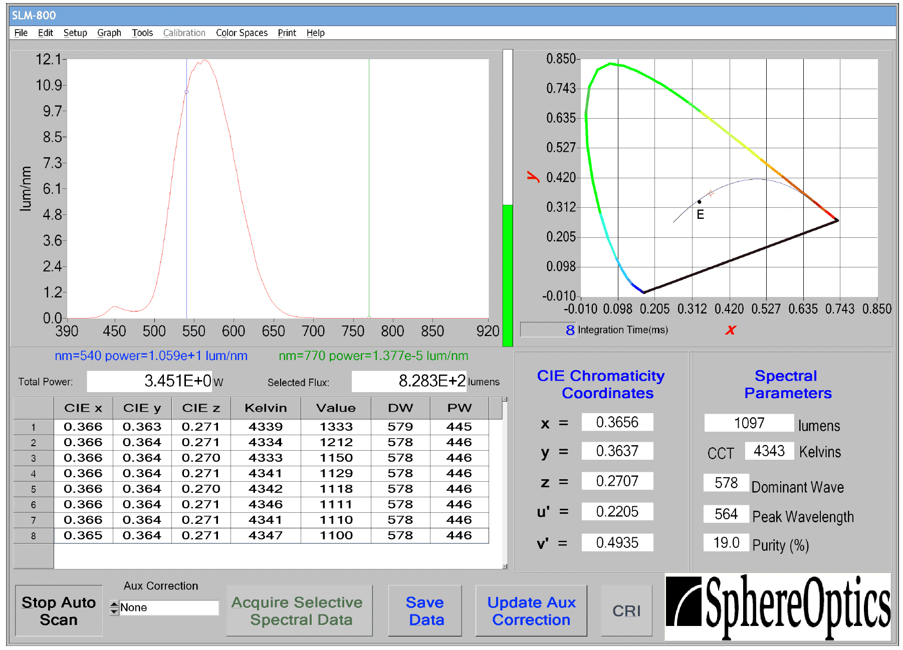The image size is (903, 650).
Task: Click the Integration Time input field
Action: click(x=548, y=330)
